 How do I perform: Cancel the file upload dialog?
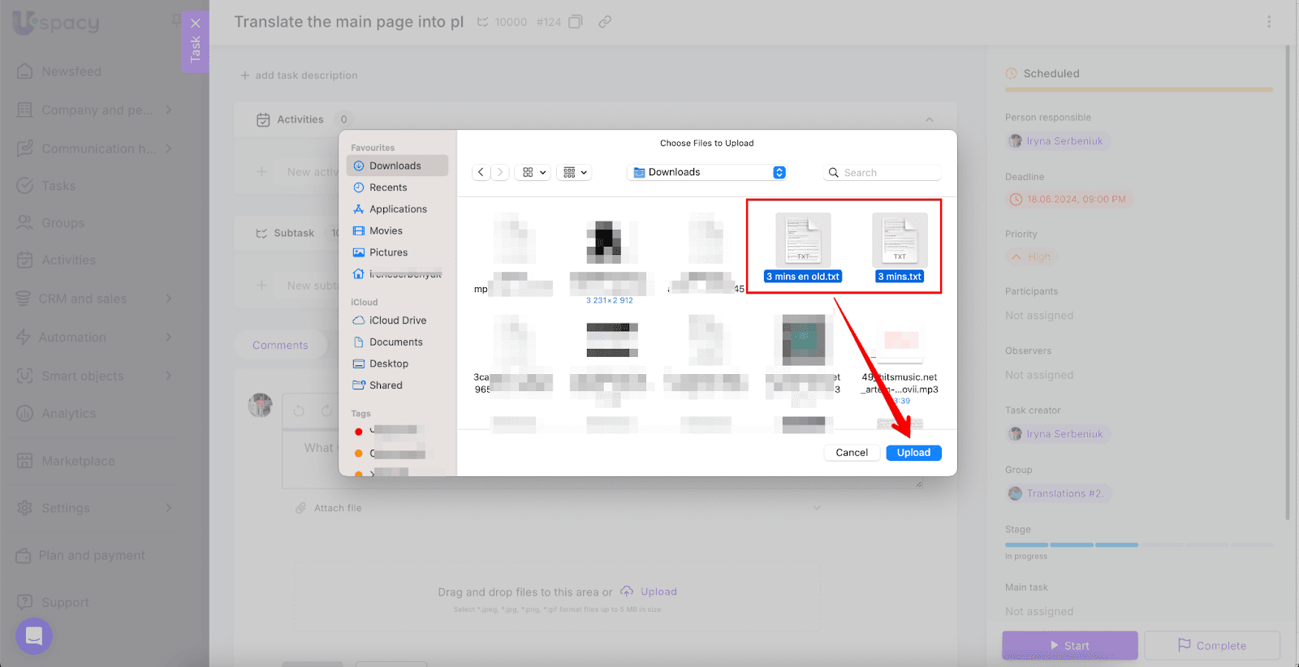click(852, 453)
